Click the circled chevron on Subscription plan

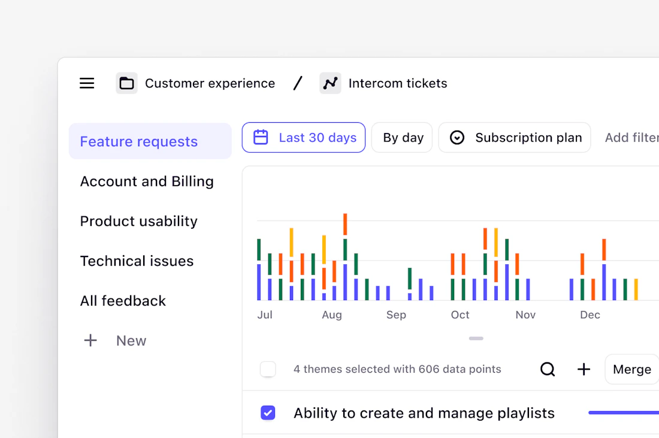tap(457, 137)
